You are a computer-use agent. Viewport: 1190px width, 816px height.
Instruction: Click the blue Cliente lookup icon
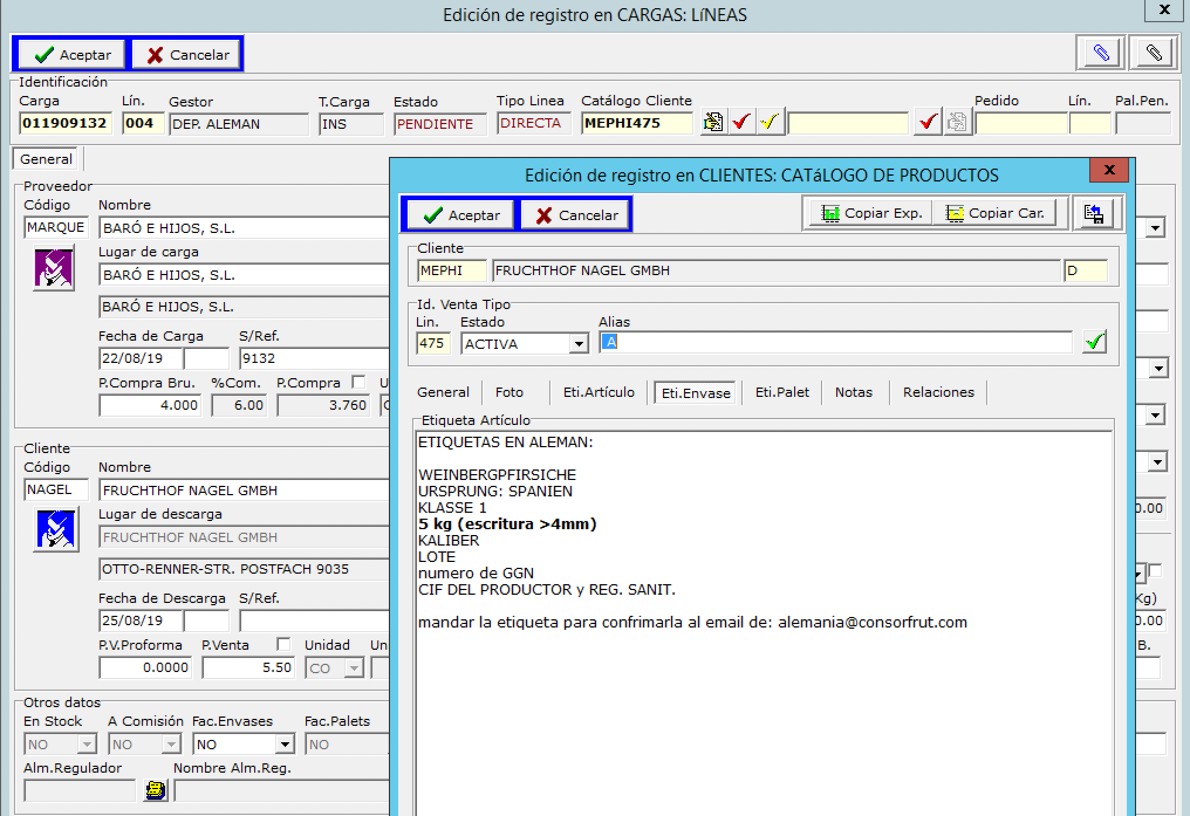(x=56, y=530)
